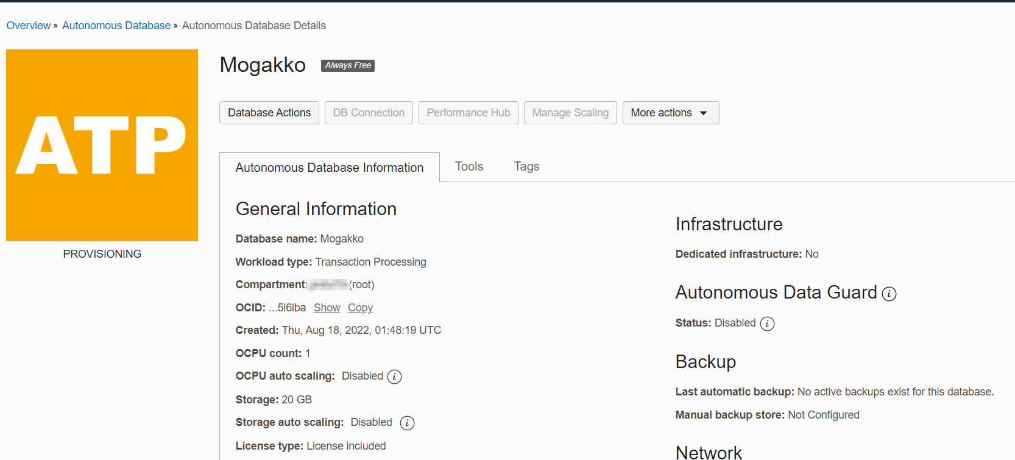The height and width of the screenshot is (460, 1015).
Task: Click the General Information heading
Action: pos(316,209)
